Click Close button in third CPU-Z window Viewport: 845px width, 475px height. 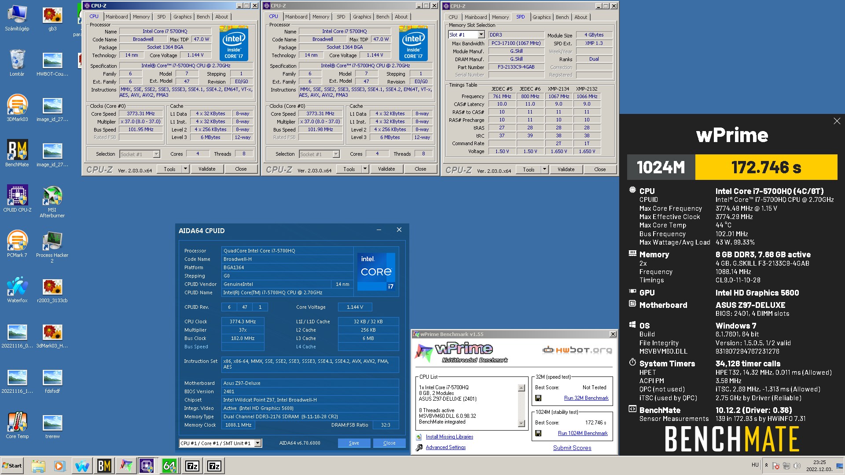[600, 169]
